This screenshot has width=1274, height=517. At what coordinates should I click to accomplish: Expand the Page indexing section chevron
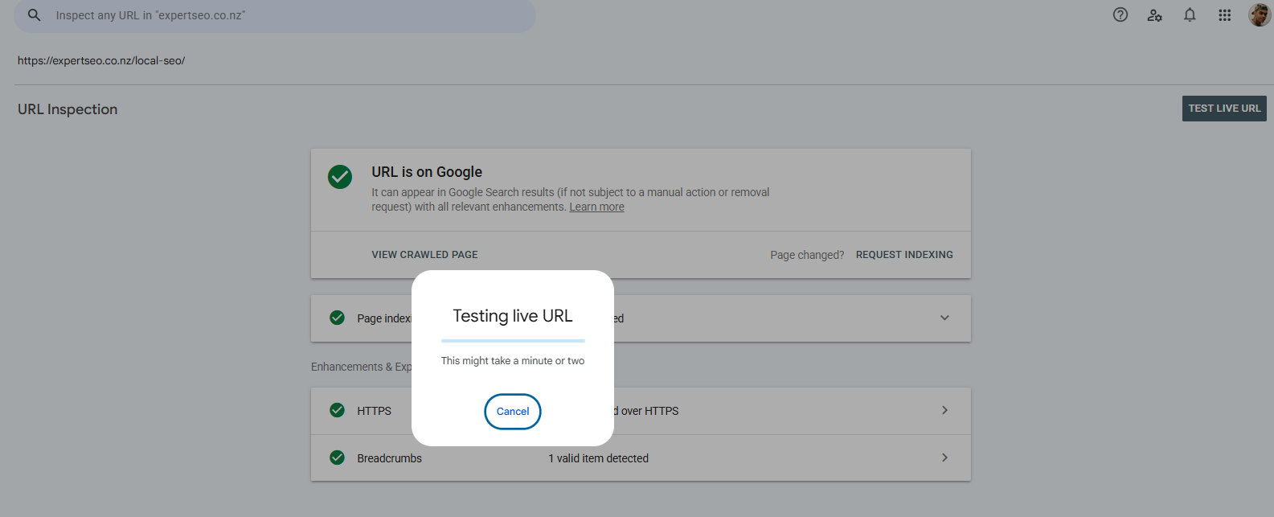click(x=944, y=318)
